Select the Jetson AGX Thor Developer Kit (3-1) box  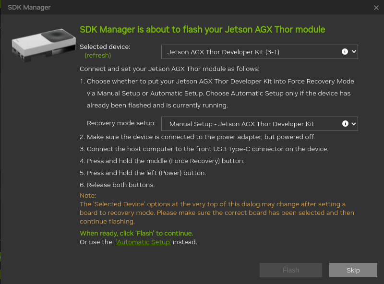pyautogui.click(x=250, y=52)
